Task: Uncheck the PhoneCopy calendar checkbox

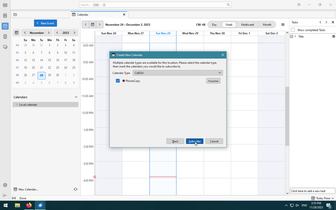Action: pyautogui.click(x=118, y=81)
